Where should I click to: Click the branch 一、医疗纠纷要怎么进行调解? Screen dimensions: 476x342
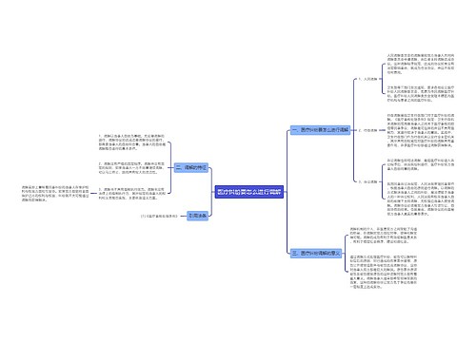320,130
